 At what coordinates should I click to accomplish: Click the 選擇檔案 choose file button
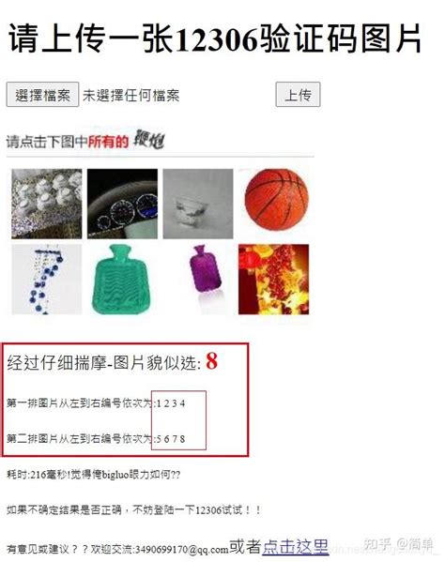coord(42,95)
